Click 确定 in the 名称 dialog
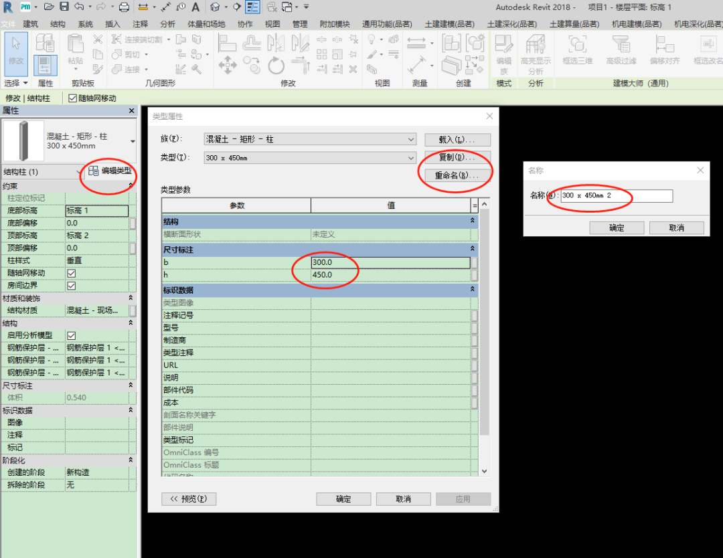 click(617, 227)
